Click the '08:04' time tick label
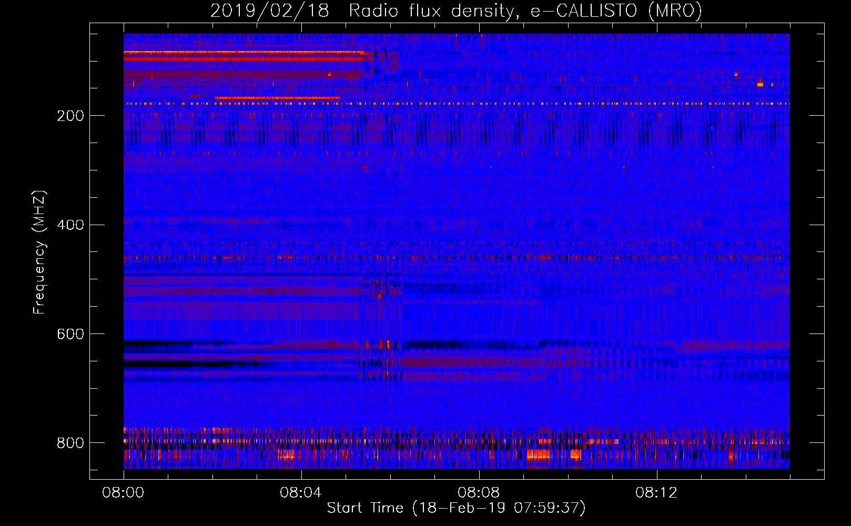The image size is (851, 526). click(x=301, y=493)
